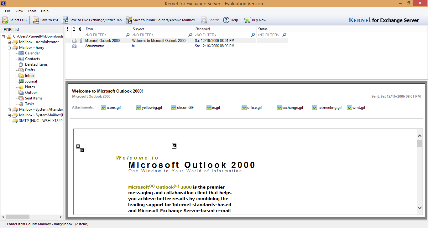
Task: Select the SMTP node in the tree
Action: 41,121
